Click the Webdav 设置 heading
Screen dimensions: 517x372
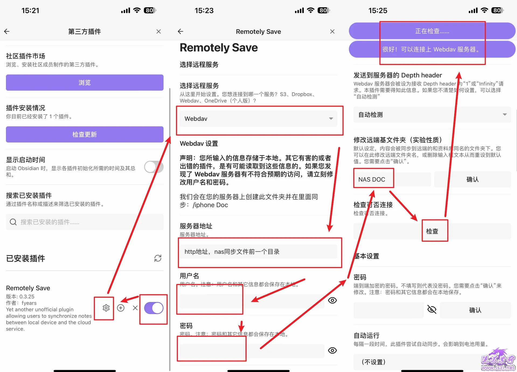tap(199, 144)
